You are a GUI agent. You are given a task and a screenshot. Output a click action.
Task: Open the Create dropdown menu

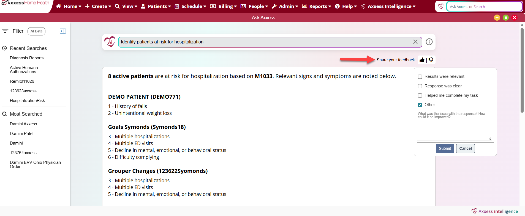tap(98, 6)
